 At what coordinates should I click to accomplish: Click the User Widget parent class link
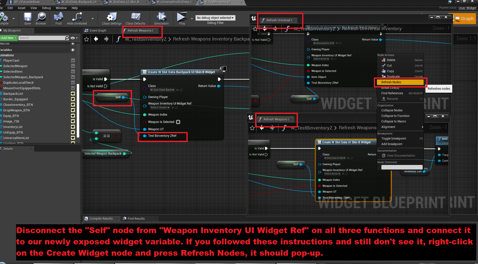pyautogui.click(x=467, y=8)
